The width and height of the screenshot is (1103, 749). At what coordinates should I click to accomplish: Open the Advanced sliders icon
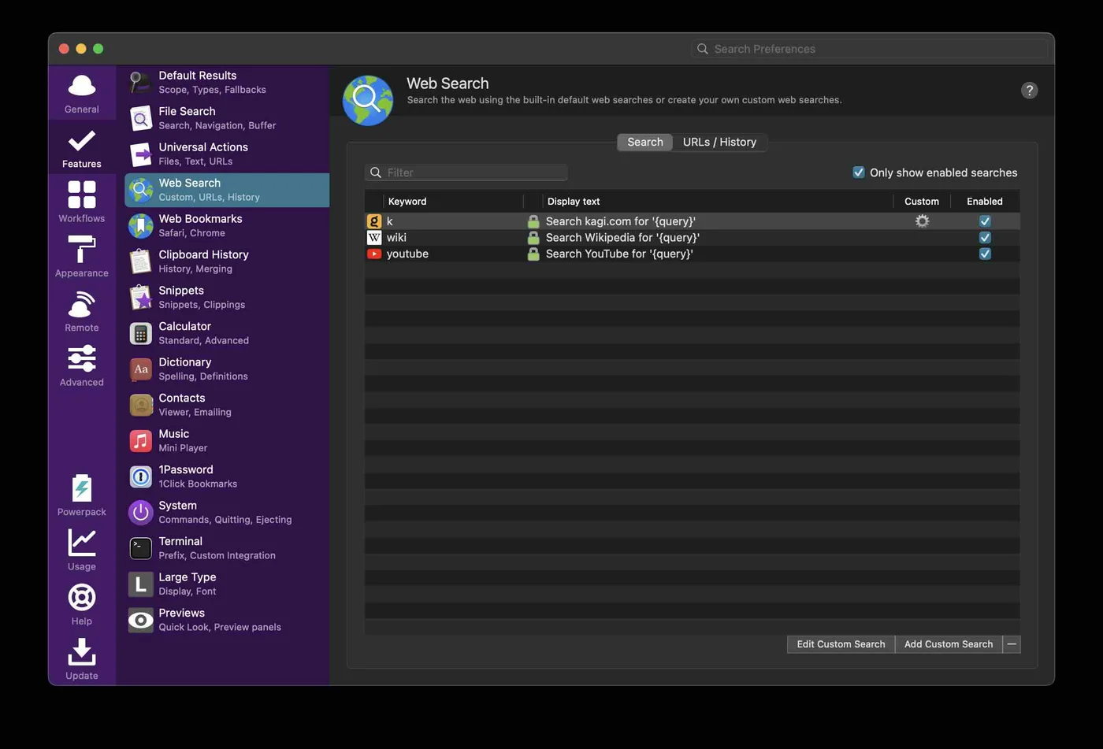pos(82,359)
